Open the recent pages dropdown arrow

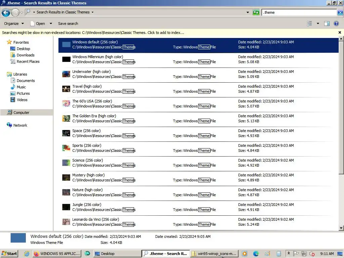(x=21, y=13)
